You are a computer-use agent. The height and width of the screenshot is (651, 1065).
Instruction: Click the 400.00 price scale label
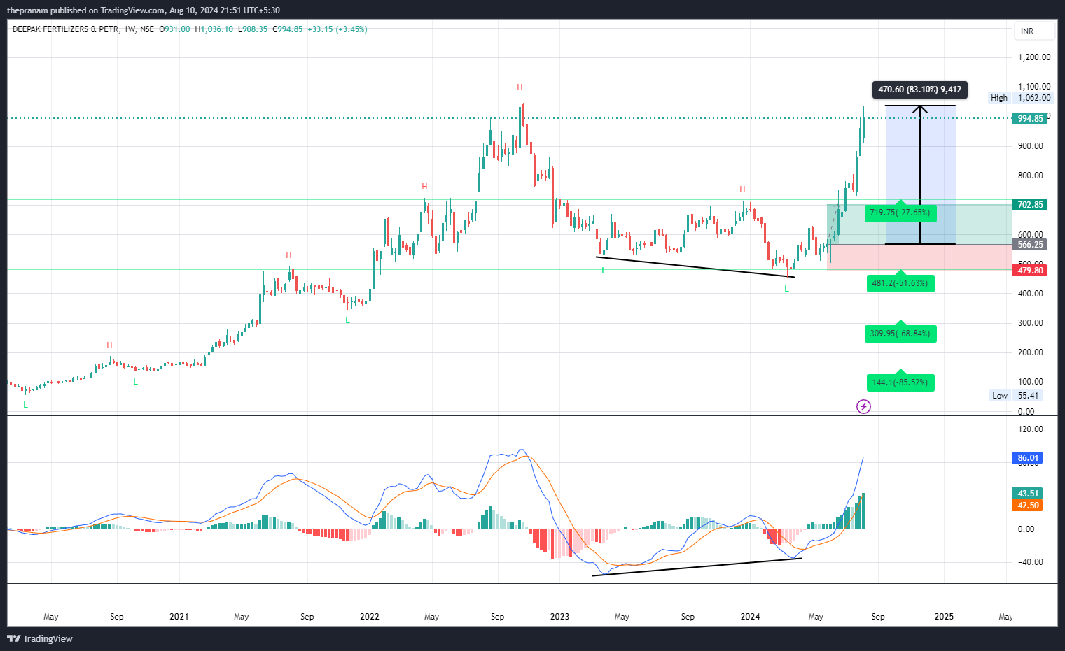[1031, 294]
